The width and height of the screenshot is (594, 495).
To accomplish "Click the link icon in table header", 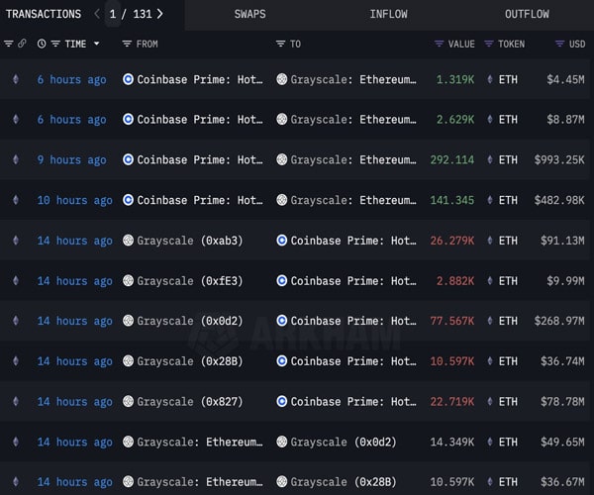I will coord(22,44).
